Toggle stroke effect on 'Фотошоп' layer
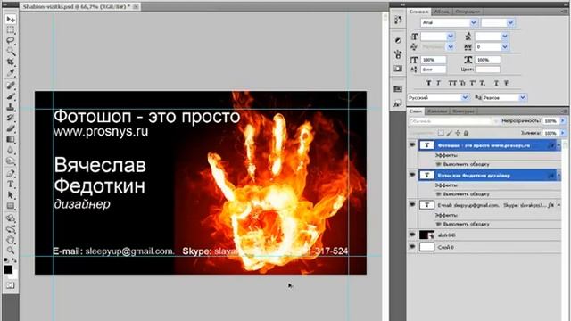The image size is (571, 321). coord(438,164)
